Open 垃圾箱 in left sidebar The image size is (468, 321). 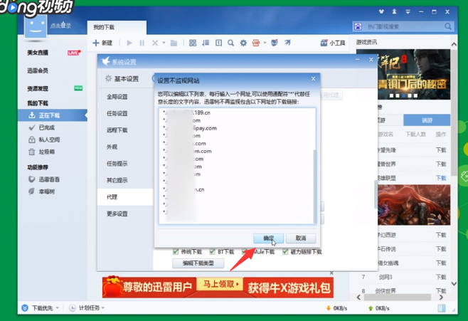tap(46, 152)
